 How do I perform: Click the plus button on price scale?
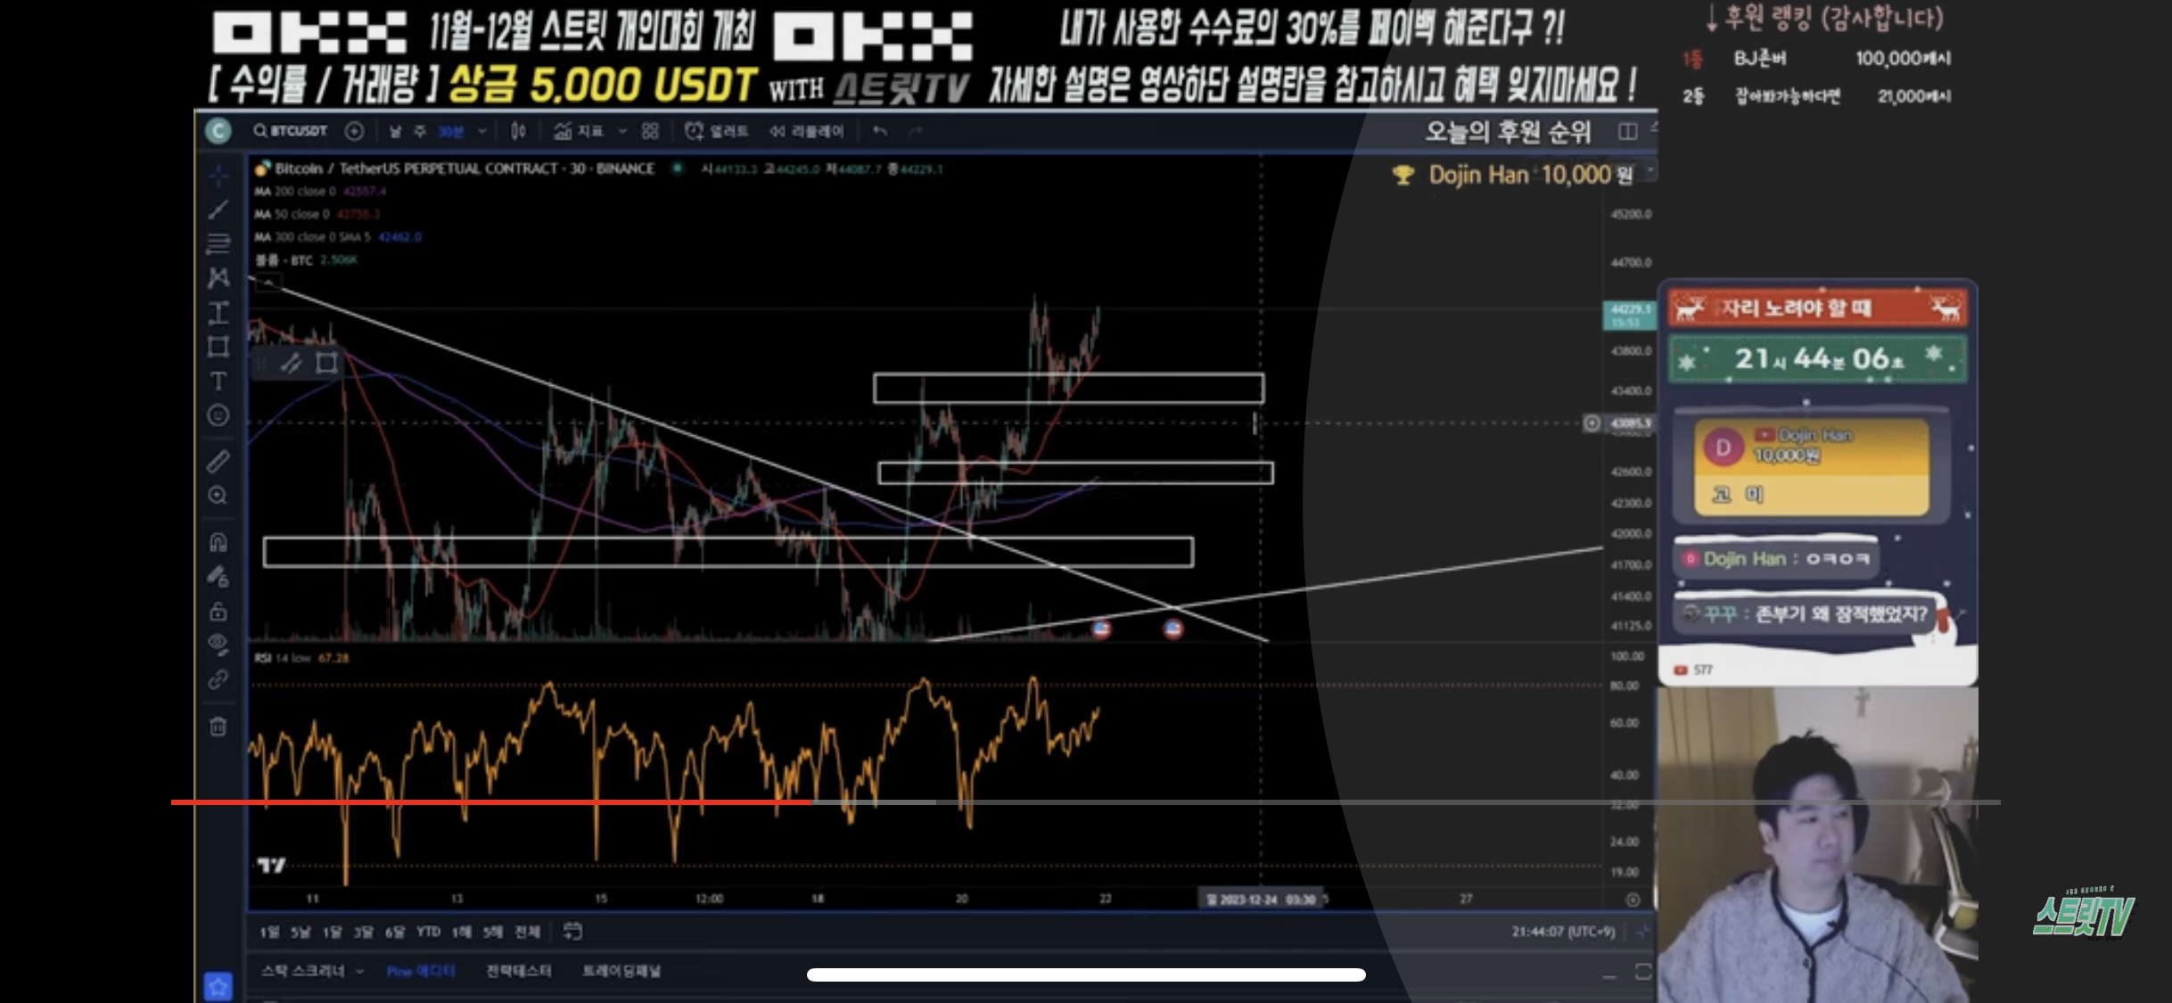click(x=1592, y=423)
